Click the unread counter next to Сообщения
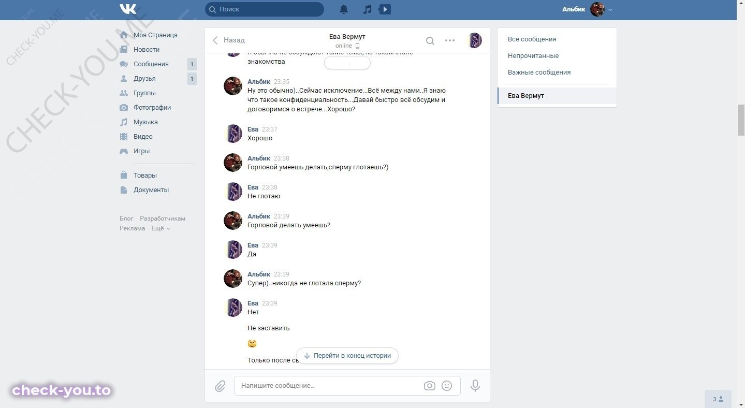745x408 pixels. click(192, 65)
